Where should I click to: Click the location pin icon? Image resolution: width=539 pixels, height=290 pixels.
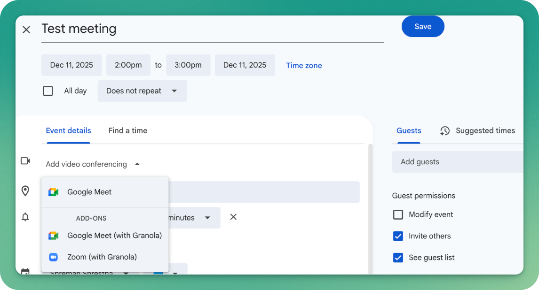pos(25,191)
